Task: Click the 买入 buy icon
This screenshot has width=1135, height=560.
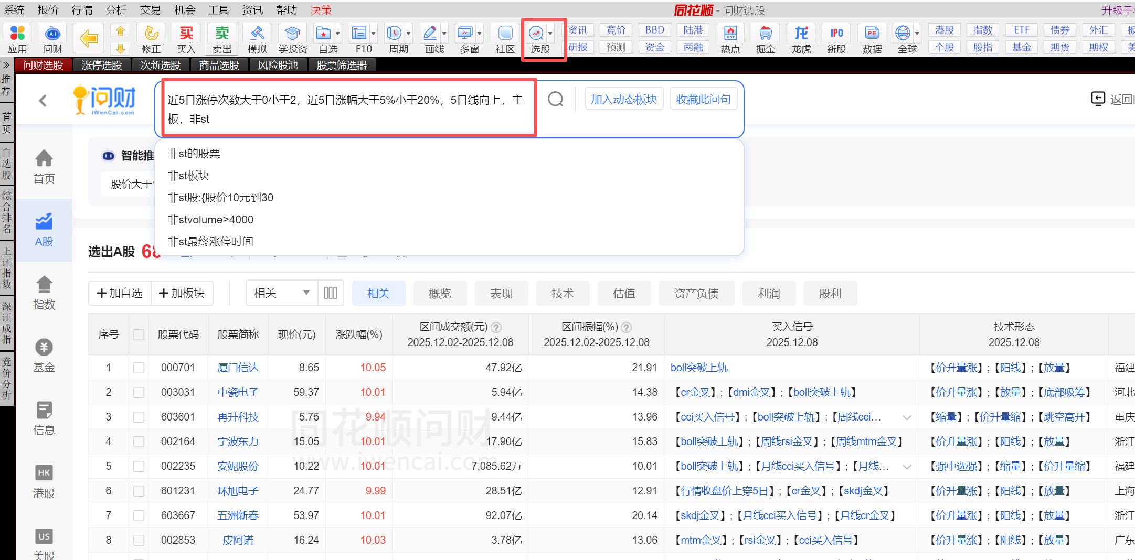Action: [x=186, y=39]
